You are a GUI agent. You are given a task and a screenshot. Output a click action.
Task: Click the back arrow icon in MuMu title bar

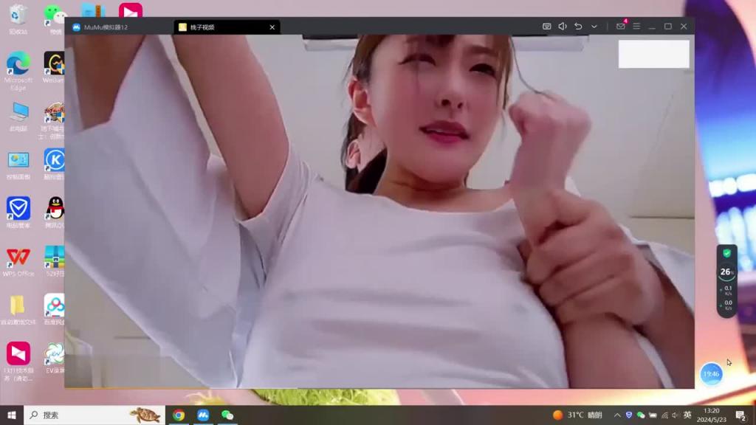pyautogui.click(x=578, y=27)
